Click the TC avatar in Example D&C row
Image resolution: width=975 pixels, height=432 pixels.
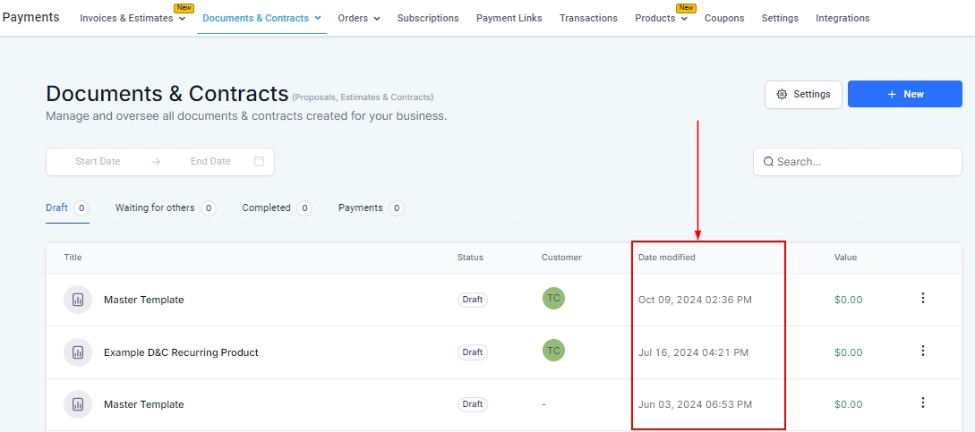click(x=553, y=351)
